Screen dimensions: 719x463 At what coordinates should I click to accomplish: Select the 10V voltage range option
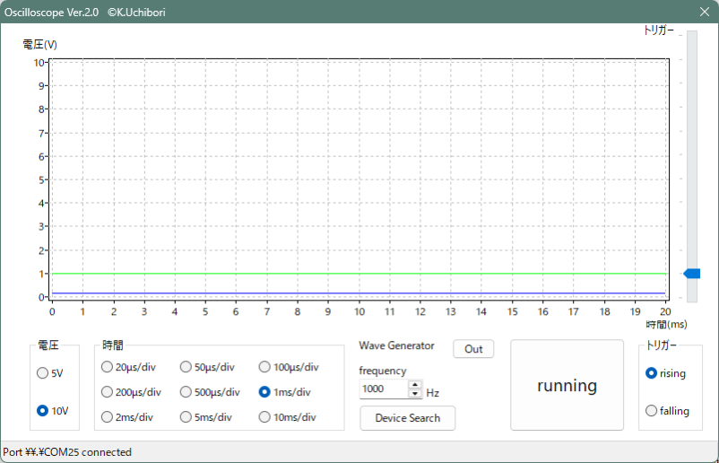pyautogui.click(x=42, y=410)
